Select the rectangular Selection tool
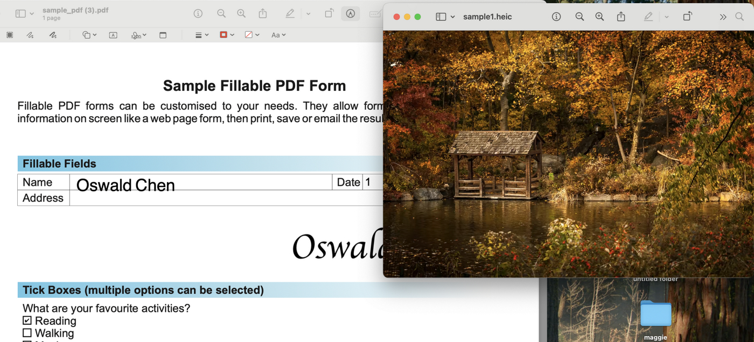754x342 pixels. 9,34
